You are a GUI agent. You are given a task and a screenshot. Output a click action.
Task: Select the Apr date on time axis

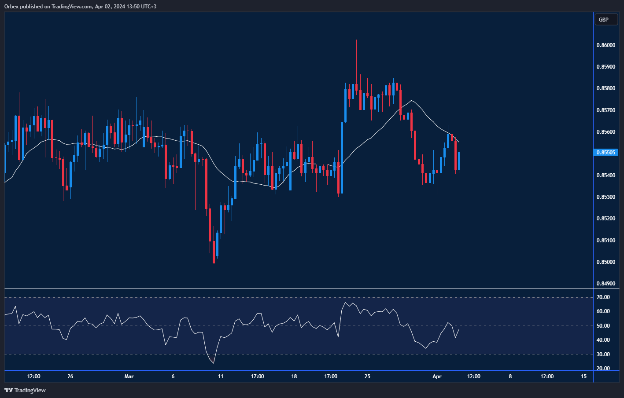(437, 376)
